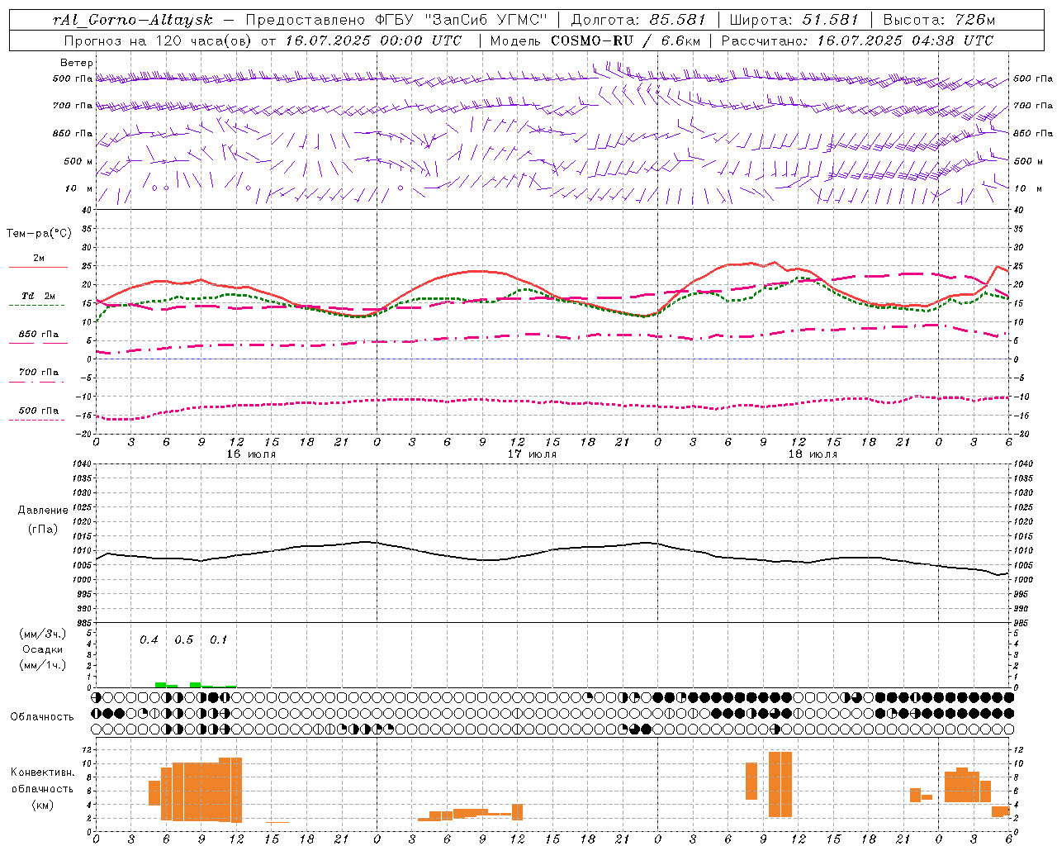The width and height of the screenshot is (1057, 846).
Task: Click the (мм/1ч.) precipitation unit label
Action: tap(43, 665)
